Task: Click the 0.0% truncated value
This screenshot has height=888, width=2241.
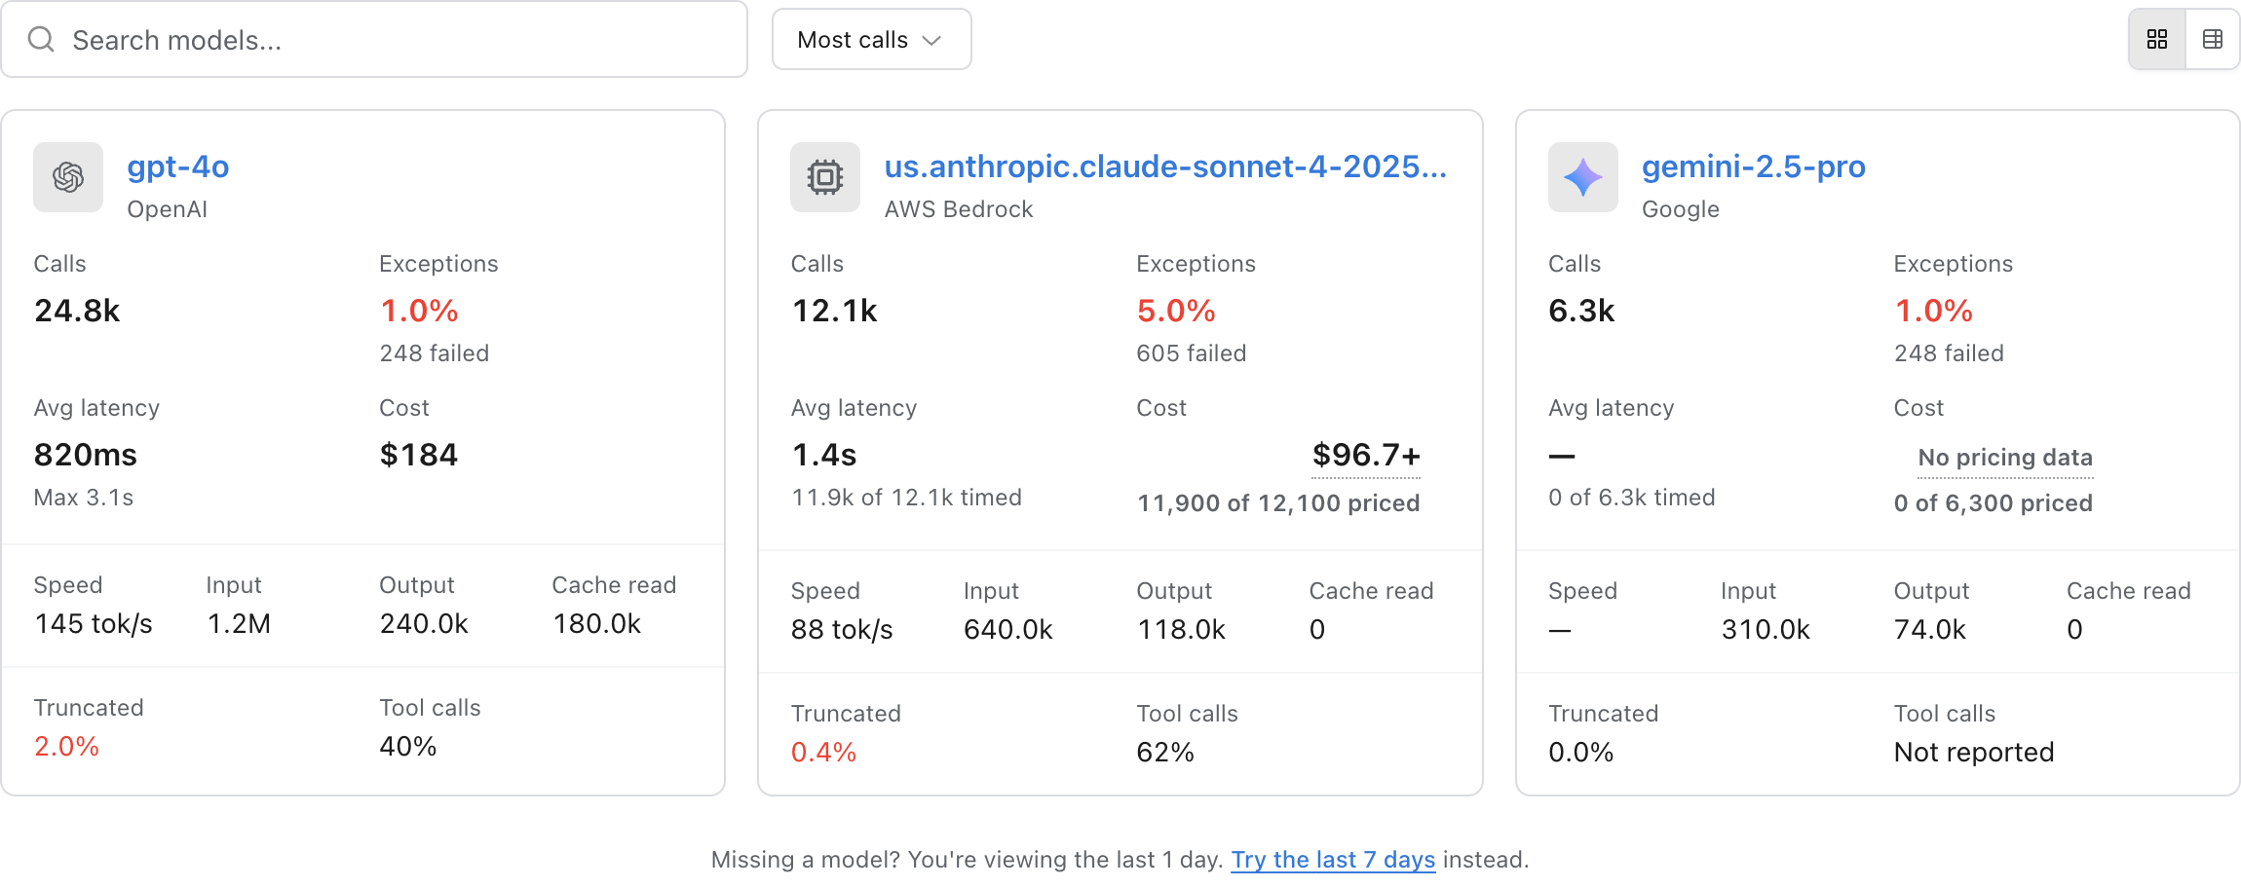Action: 1581,753
